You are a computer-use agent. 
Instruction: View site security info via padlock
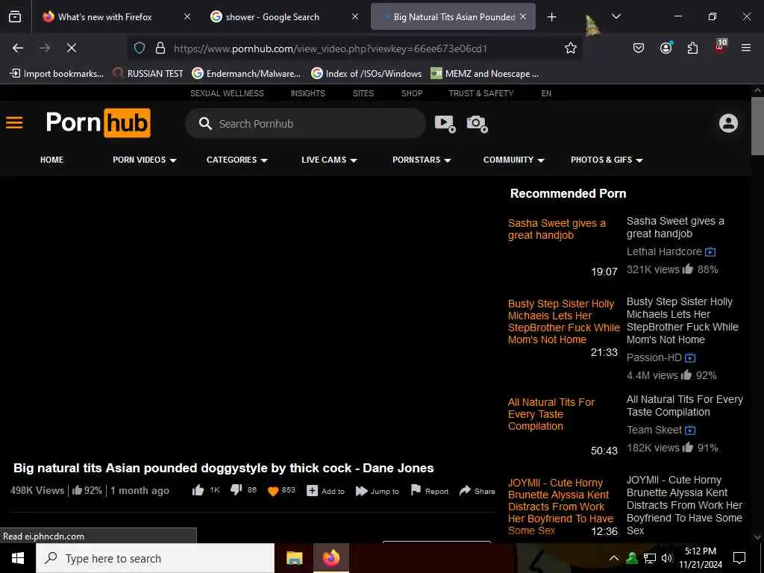pos(160,48)
